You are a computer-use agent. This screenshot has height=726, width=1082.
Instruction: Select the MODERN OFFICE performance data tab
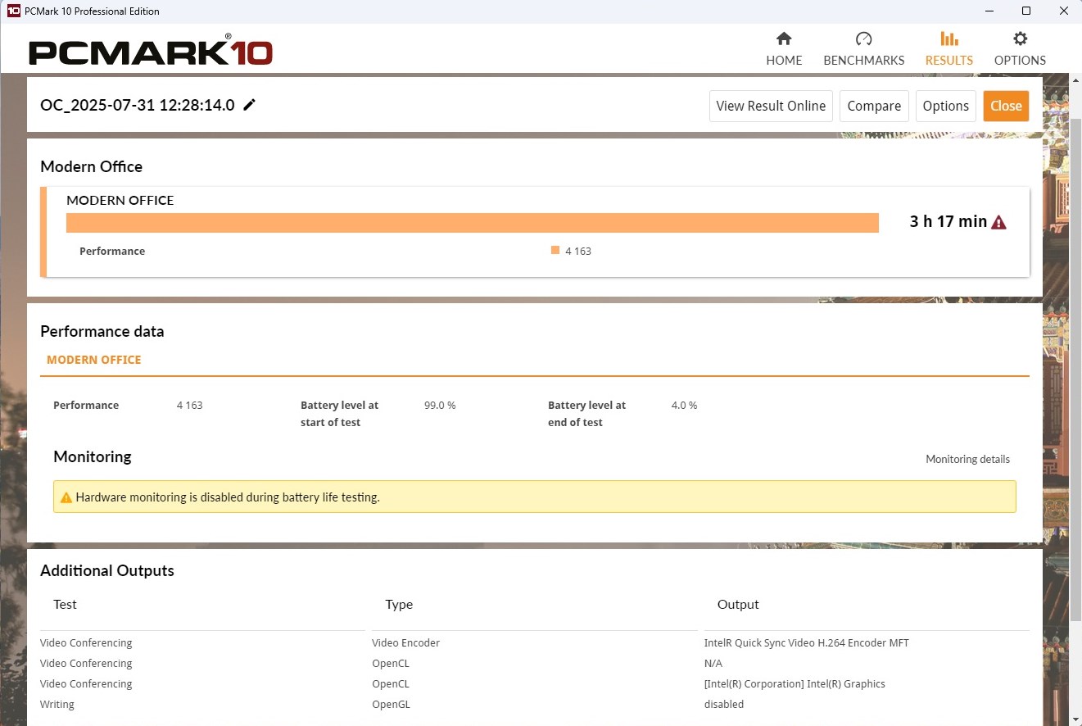[x=94, y=360]
